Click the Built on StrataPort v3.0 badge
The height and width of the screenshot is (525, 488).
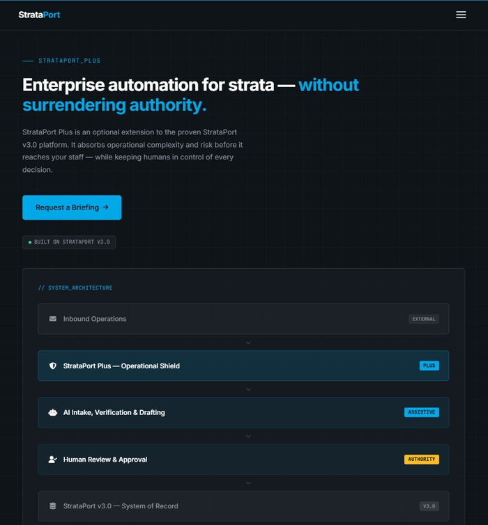tap(69, 242)
